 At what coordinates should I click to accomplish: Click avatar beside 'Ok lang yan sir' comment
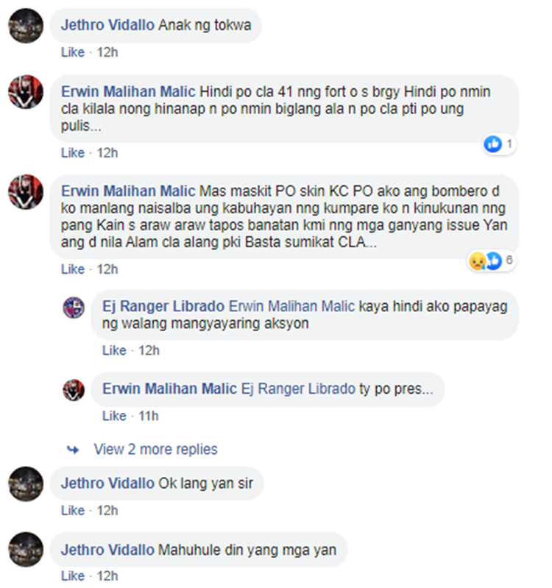(x=26, y=484)
